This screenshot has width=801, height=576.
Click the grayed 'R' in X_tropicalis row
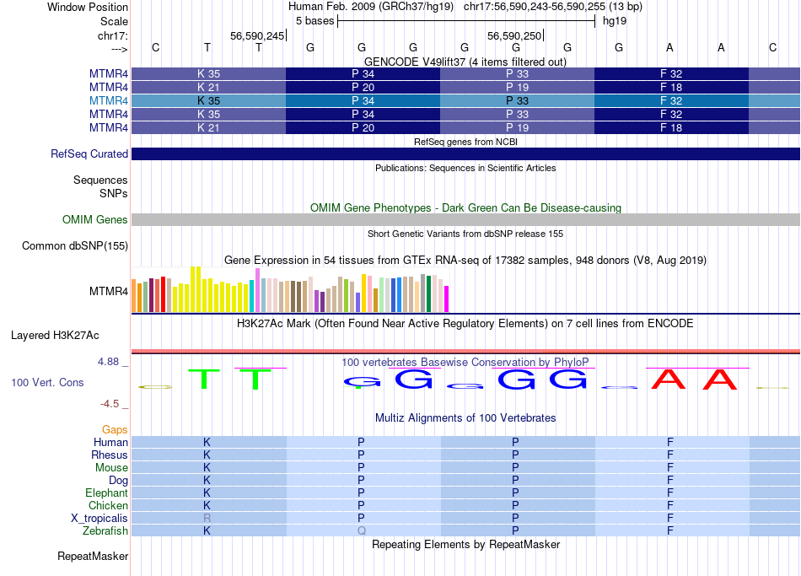click(207, 519)
